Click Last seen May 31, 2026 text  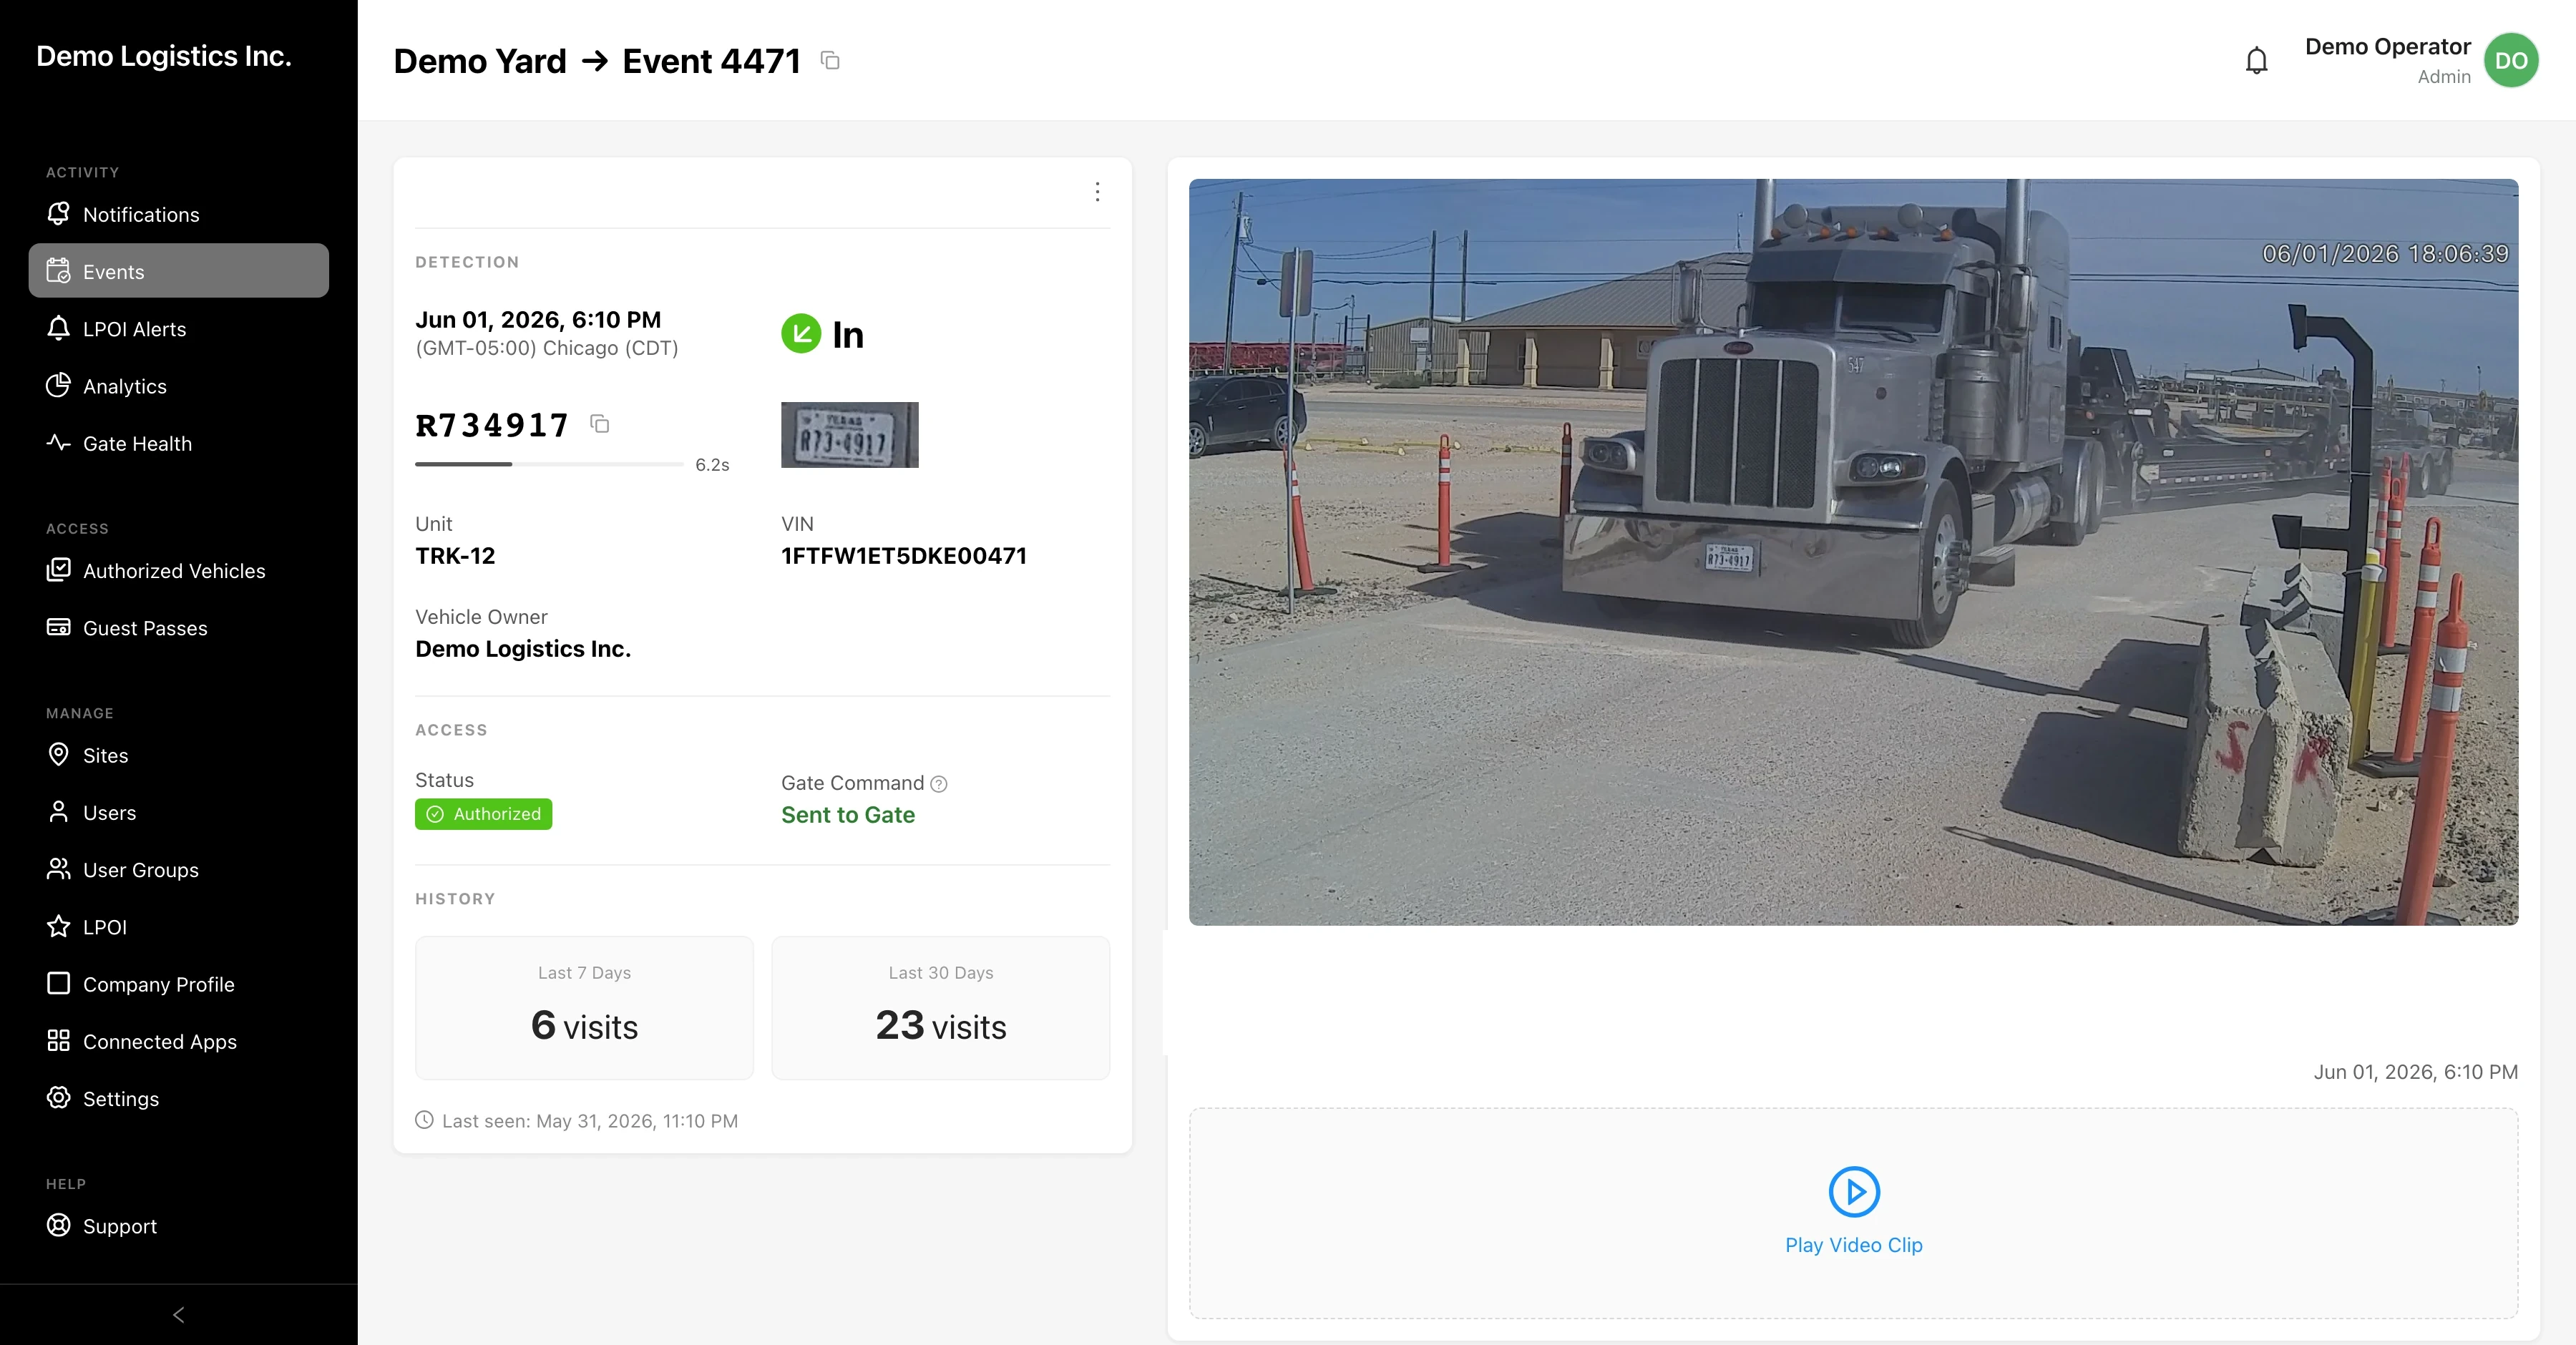click(590, 1121)
